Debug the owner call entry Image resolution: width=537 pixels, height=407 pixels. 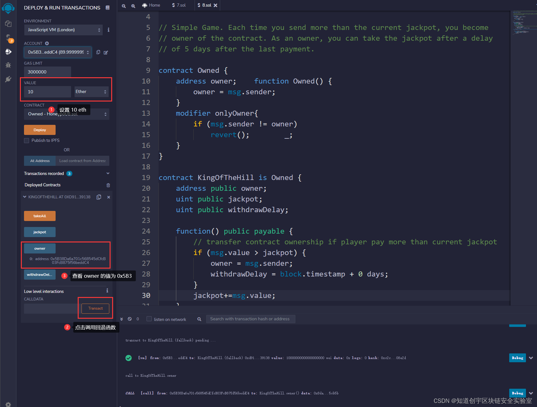click(x=517, y=393)
